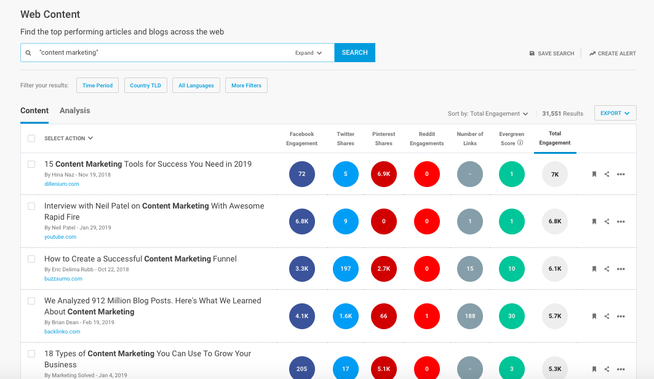Open more options for the funnel article
Viewport: 654px width, 379px height.
(621, 269)
